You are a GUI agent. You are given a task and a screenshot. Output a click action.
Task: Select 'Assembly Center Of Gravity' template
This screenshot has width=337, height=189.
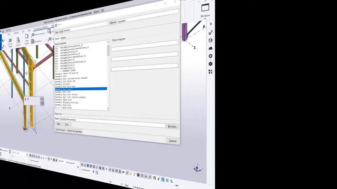point(67,73)
